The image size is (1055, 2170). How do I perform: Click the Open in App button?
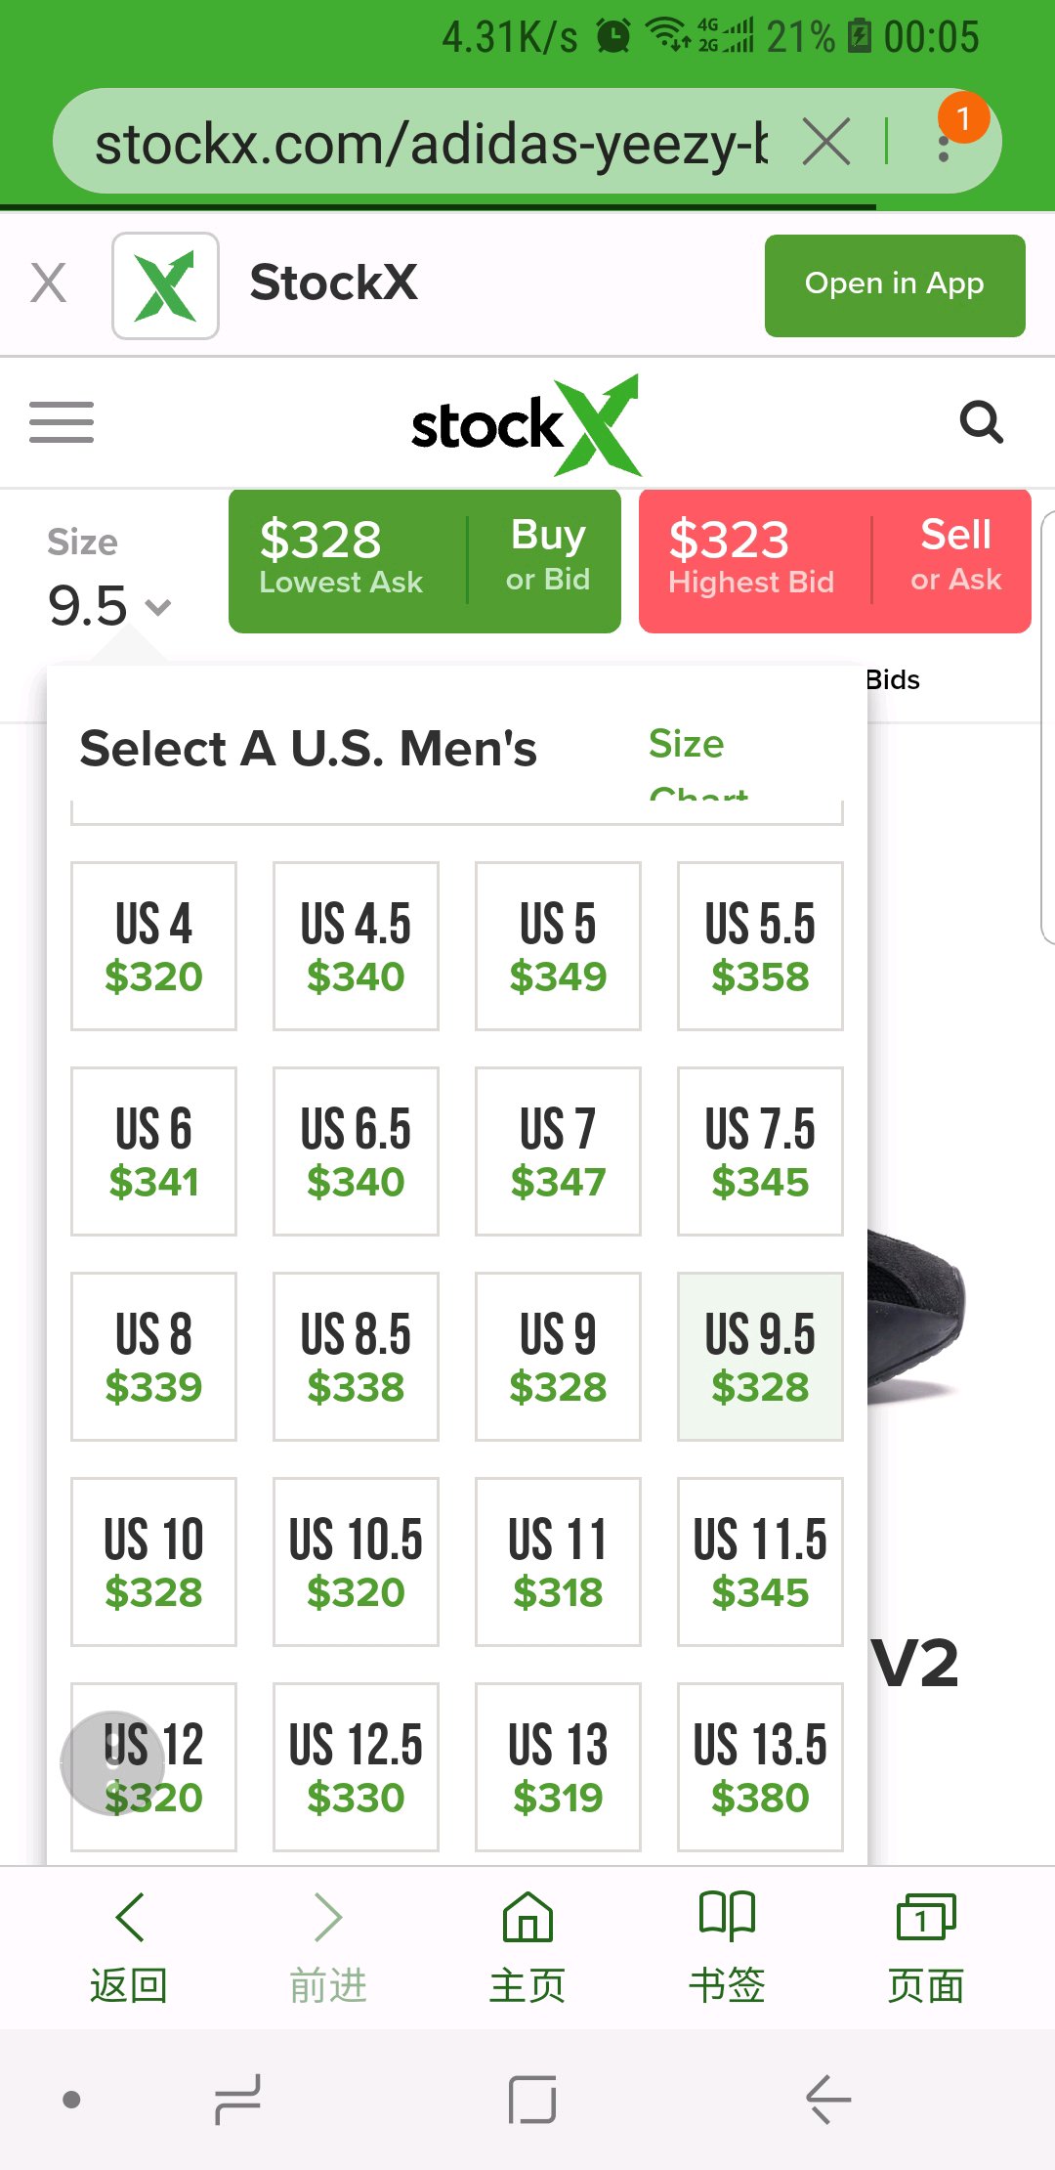click(x=895, y=285)
